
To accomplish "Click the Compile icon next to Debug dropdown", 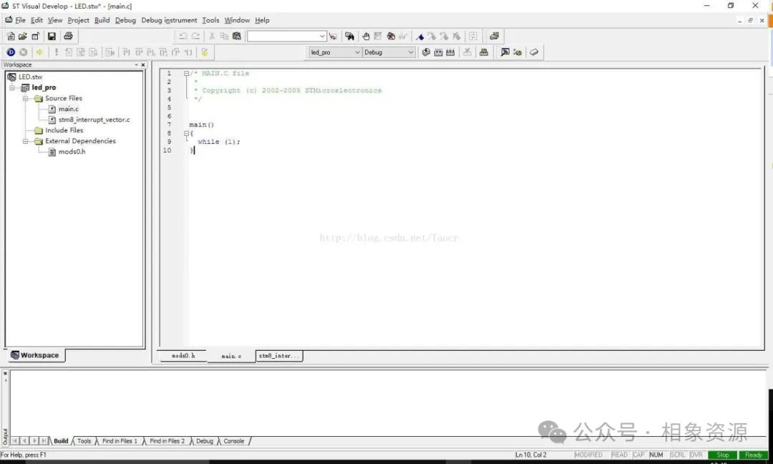I will pyautogui.click(x=426, y=52).
